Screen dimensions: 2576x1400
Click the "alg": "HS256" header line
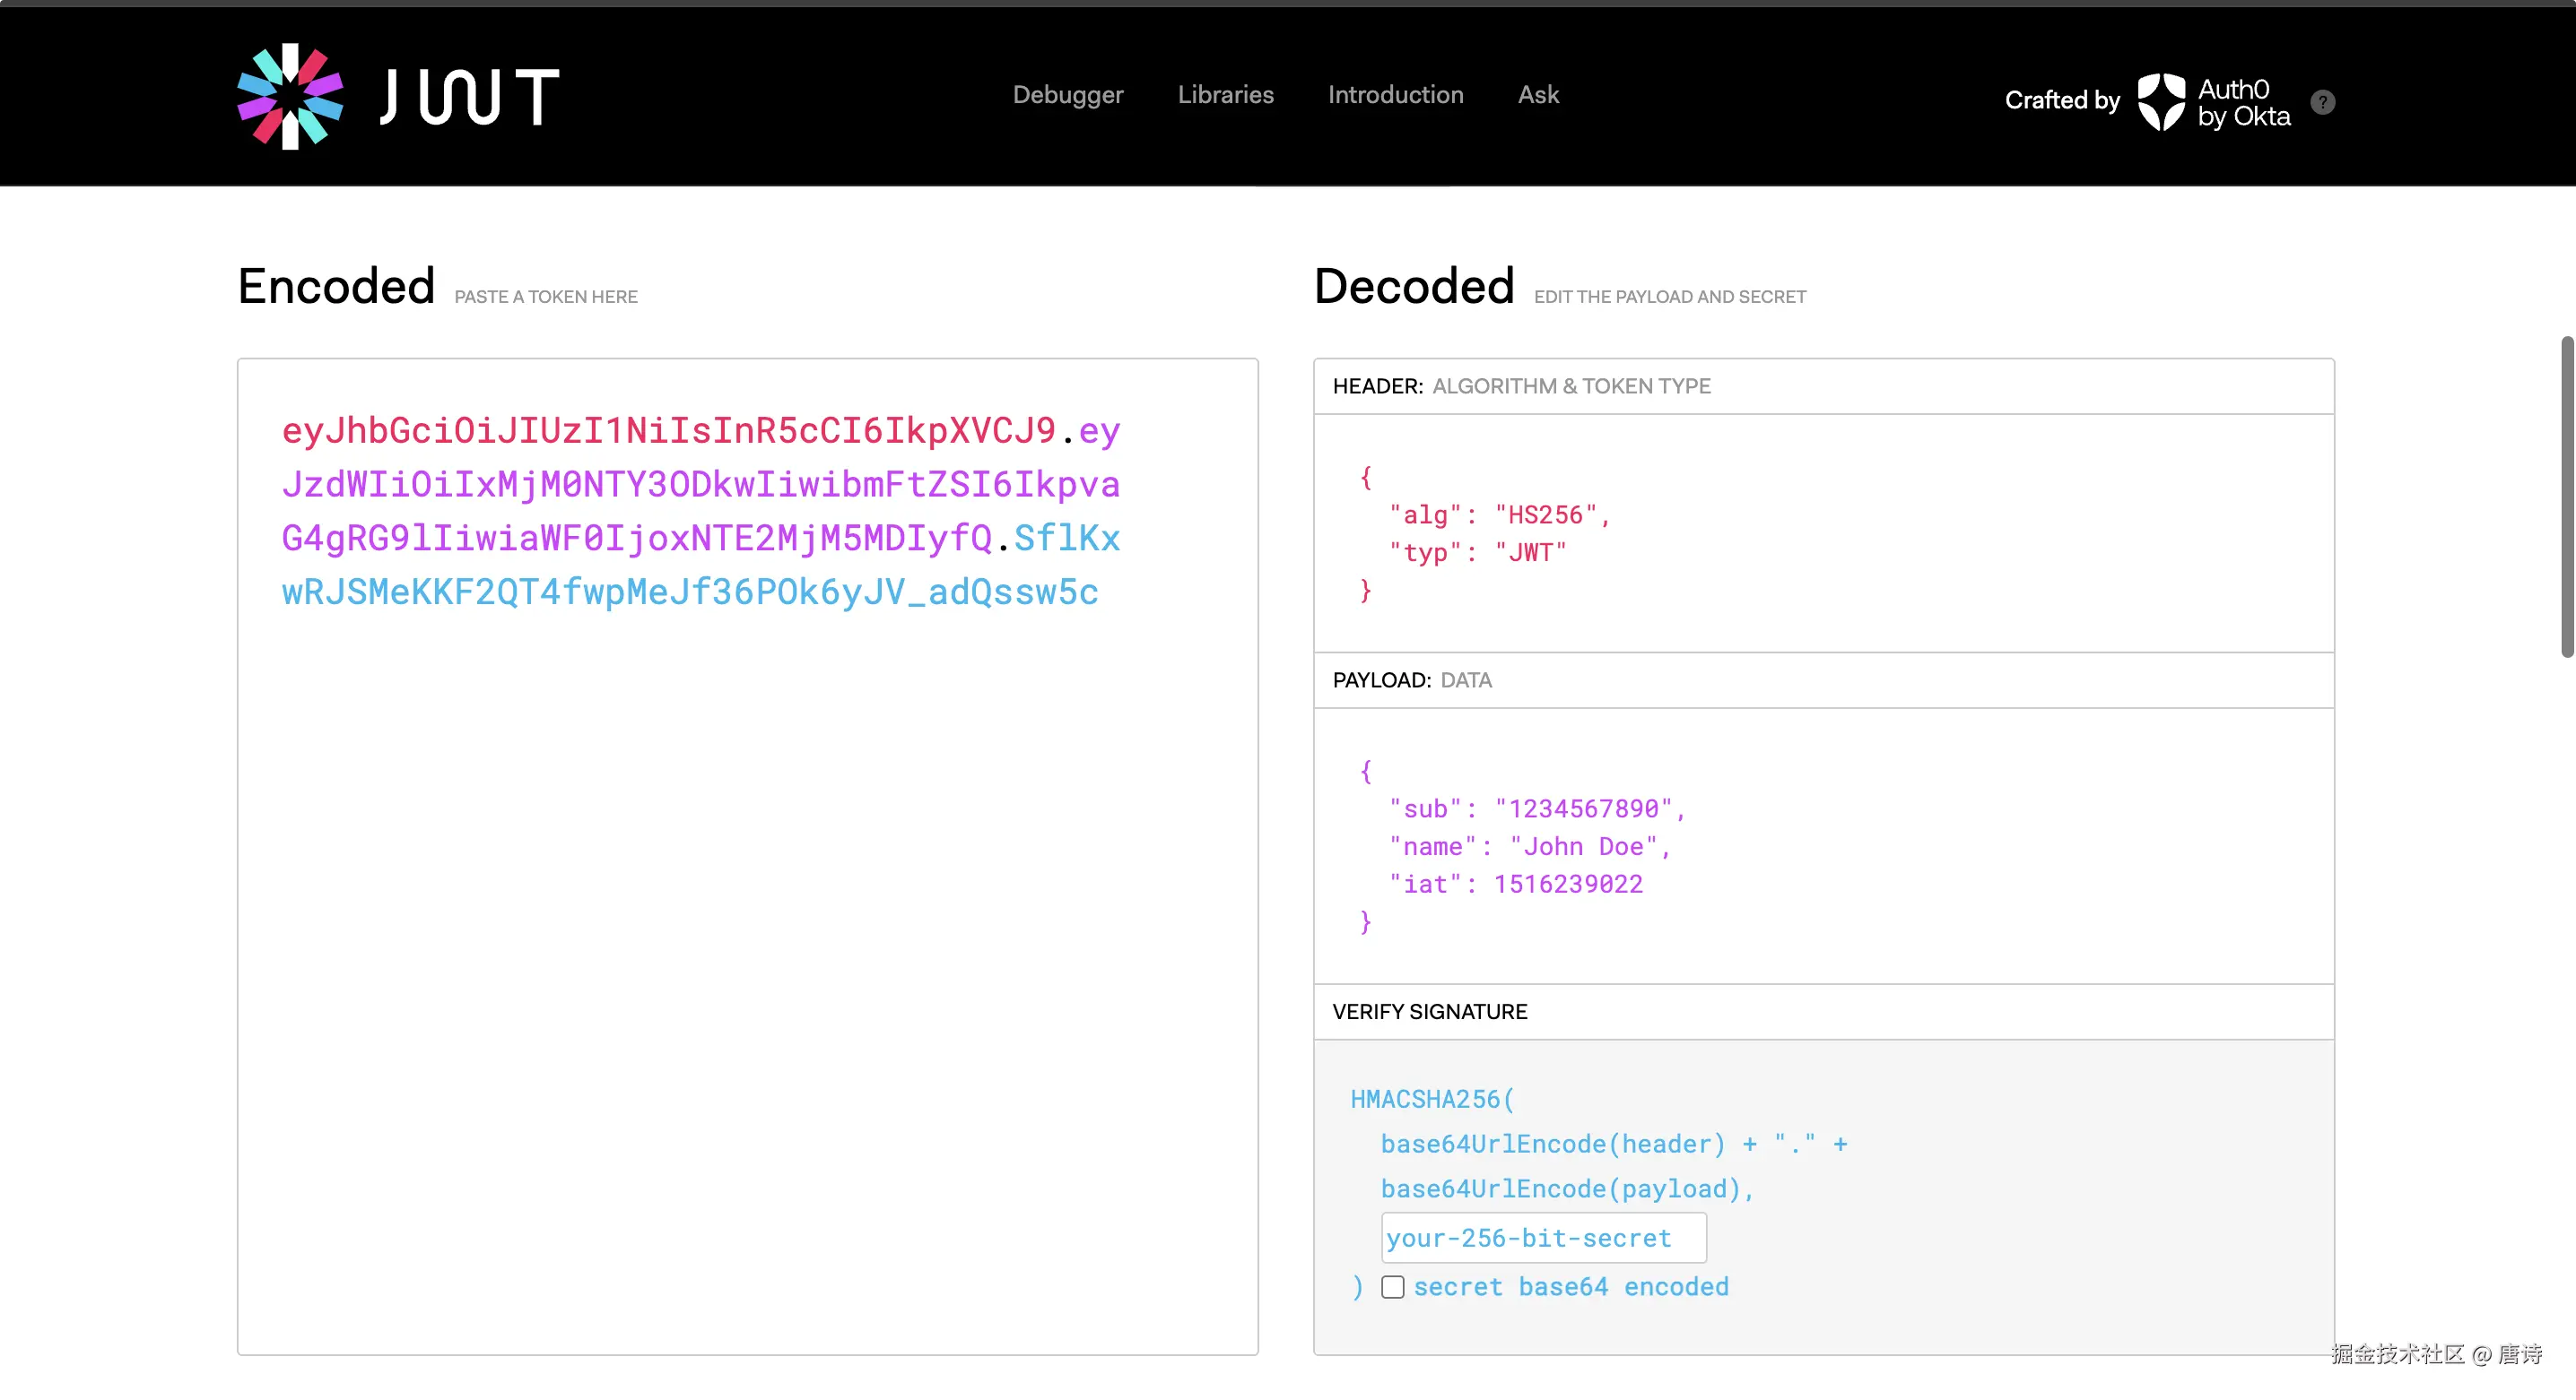point(1498,515)
